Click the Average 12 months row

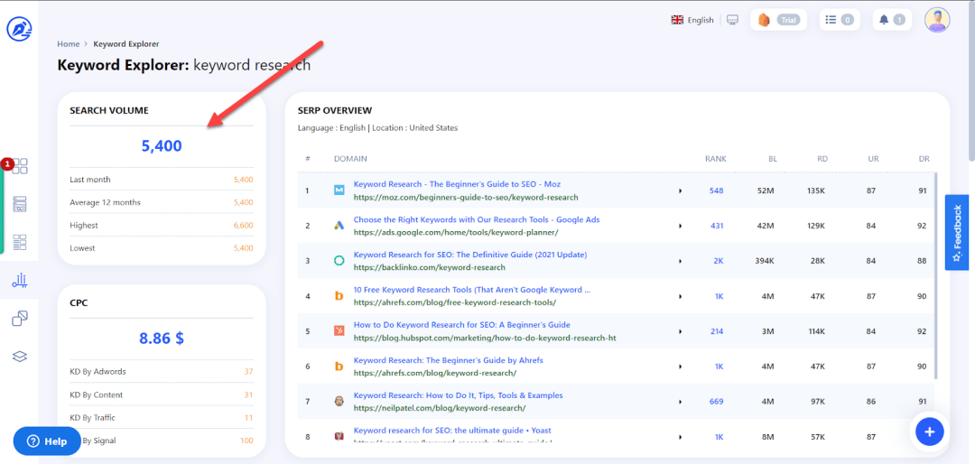pos(162,202)
